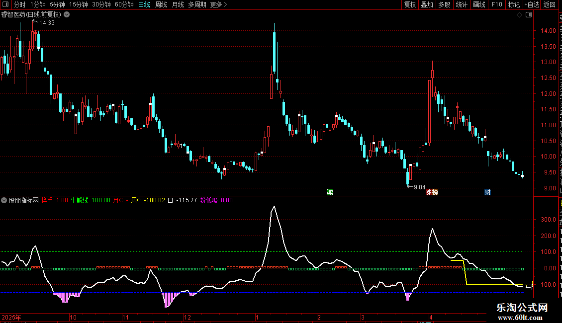This screenshot has width=562, height=323.
Task: Click the 14.33 high price label
Action: pos(47,22)
